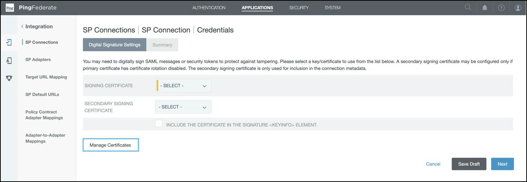Go back via Integration chevron

click(22, 27)
